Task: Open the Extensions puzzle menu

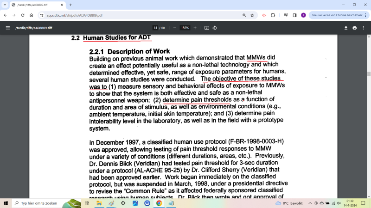Action: pyautogui.click(x=273, y=15)
